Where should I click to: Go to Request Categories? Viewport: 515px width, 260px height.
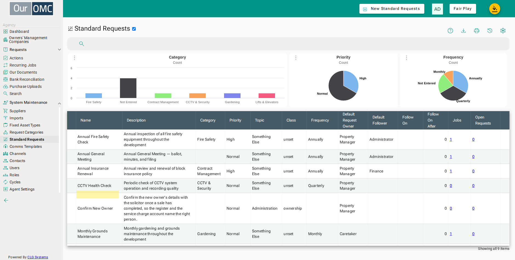tap(26, 132)
